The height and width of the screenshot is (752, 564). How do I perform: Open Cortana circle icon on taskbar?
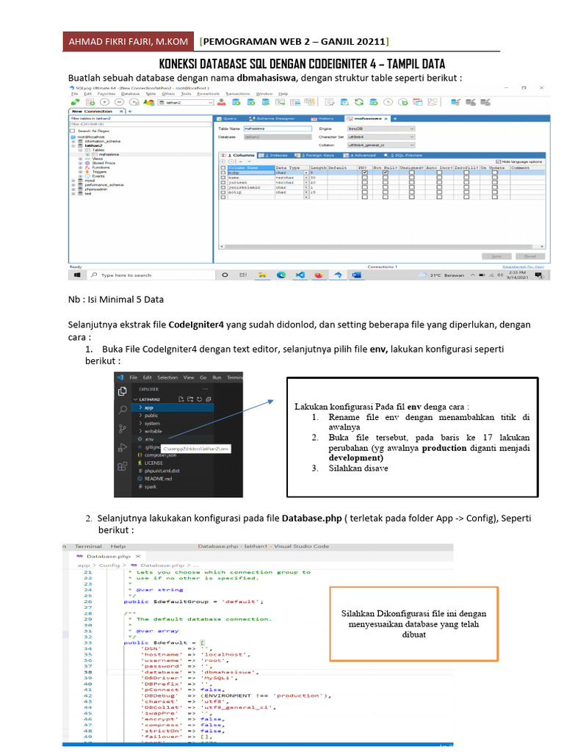pyautogui.click(x=225, y=275)
